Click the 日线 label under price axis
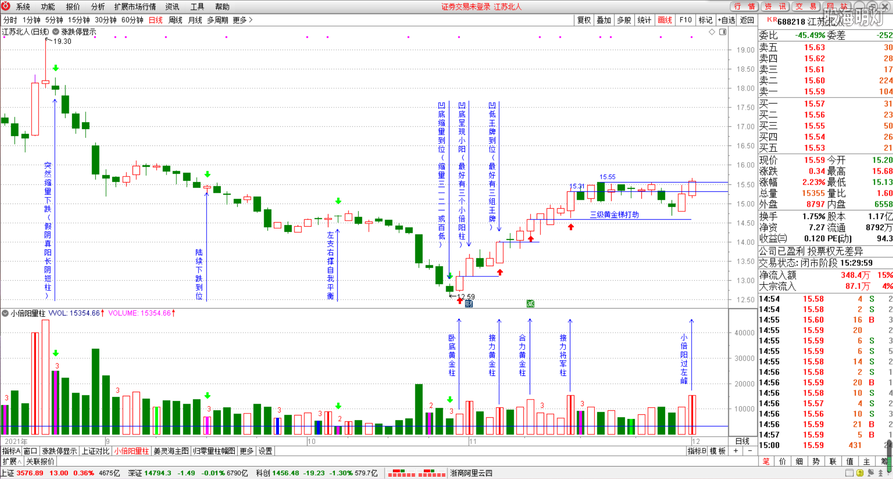The image size is (893, 479). click(742, 441)
